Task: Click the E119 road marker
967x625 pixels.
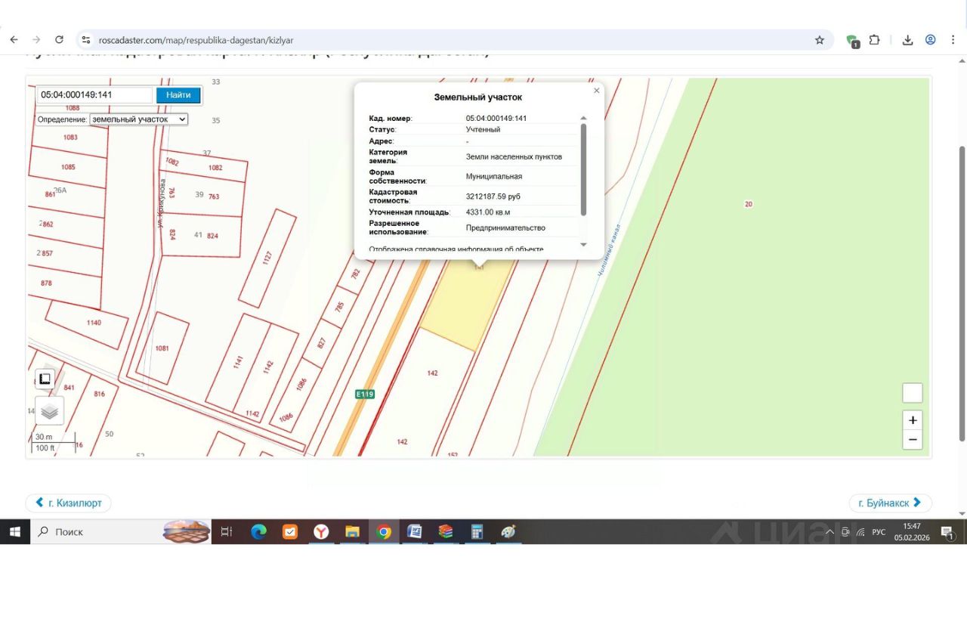Action: click(365, 394)
